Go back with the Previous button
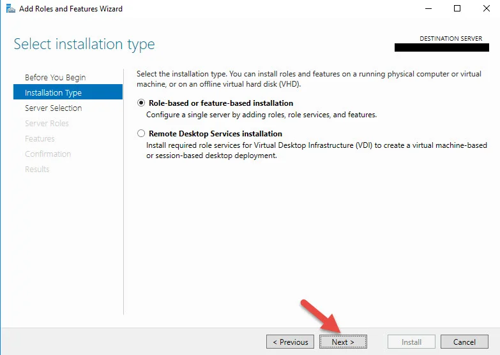This screenshot has width=500, height=355. [290, 342]
